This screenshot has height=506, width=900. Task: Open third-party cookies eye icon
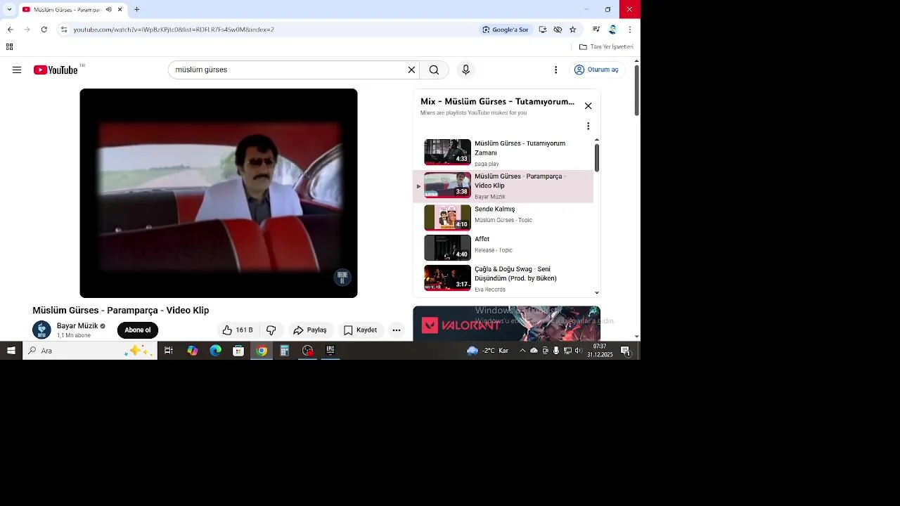558,30
